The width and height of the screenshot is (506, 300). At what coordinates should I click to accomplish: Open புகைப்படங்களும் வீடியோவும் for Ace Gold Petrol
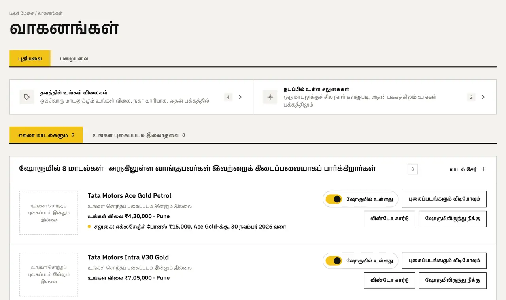444,199
